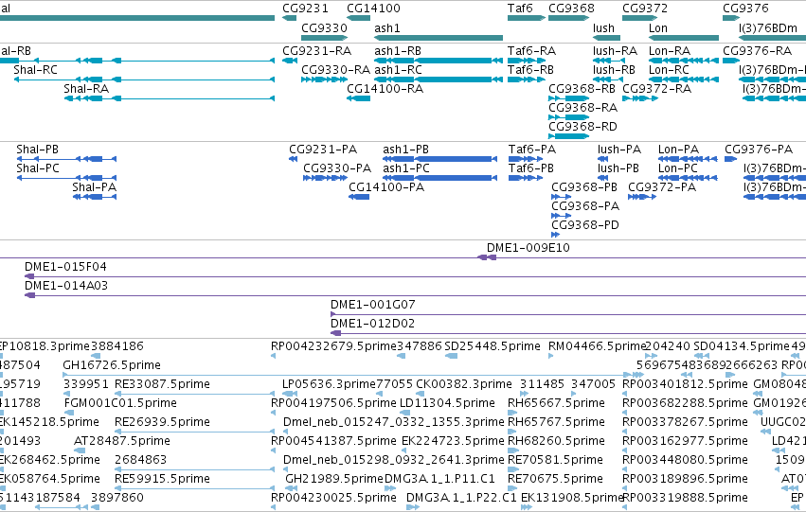The height and width of the screenshot is (512, 806).
Task: Select the CG9368-RB transcript label
Action: pos(582,89)
